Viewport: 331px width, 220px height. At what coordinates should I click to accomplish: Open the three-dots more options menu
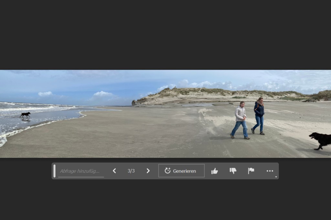(270, 171)
